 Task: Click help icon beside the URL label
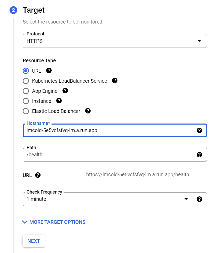[x=38, y=175]
